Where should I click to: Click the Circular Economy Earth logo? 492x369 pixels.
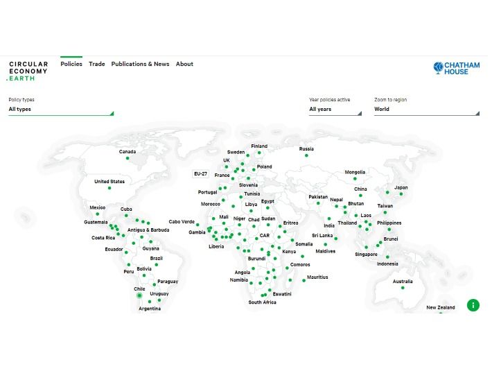[x=28, y=71]
